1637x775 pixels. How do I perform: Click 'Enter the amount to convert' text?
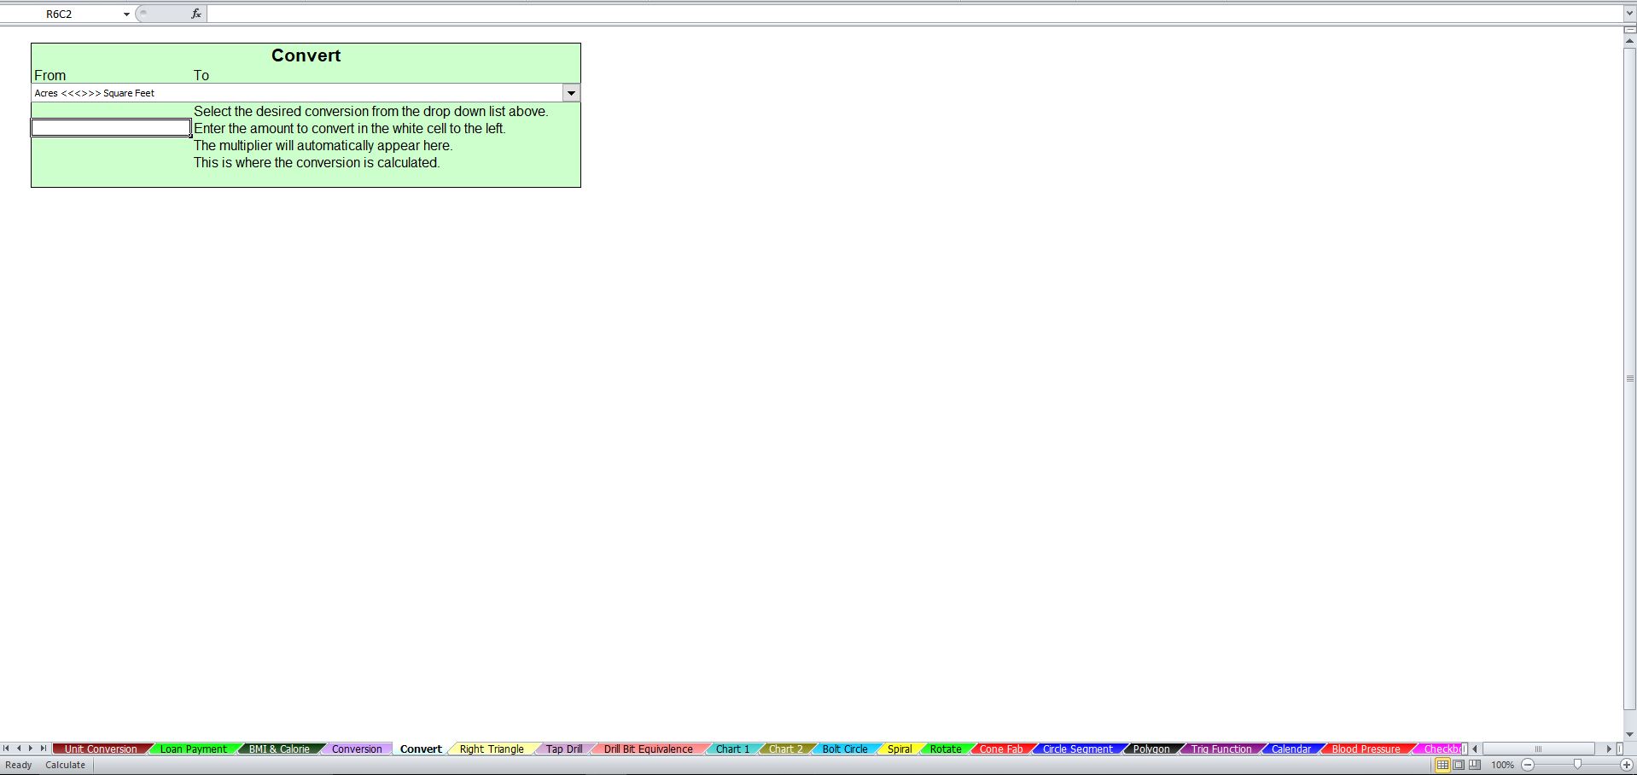point(350,128)
